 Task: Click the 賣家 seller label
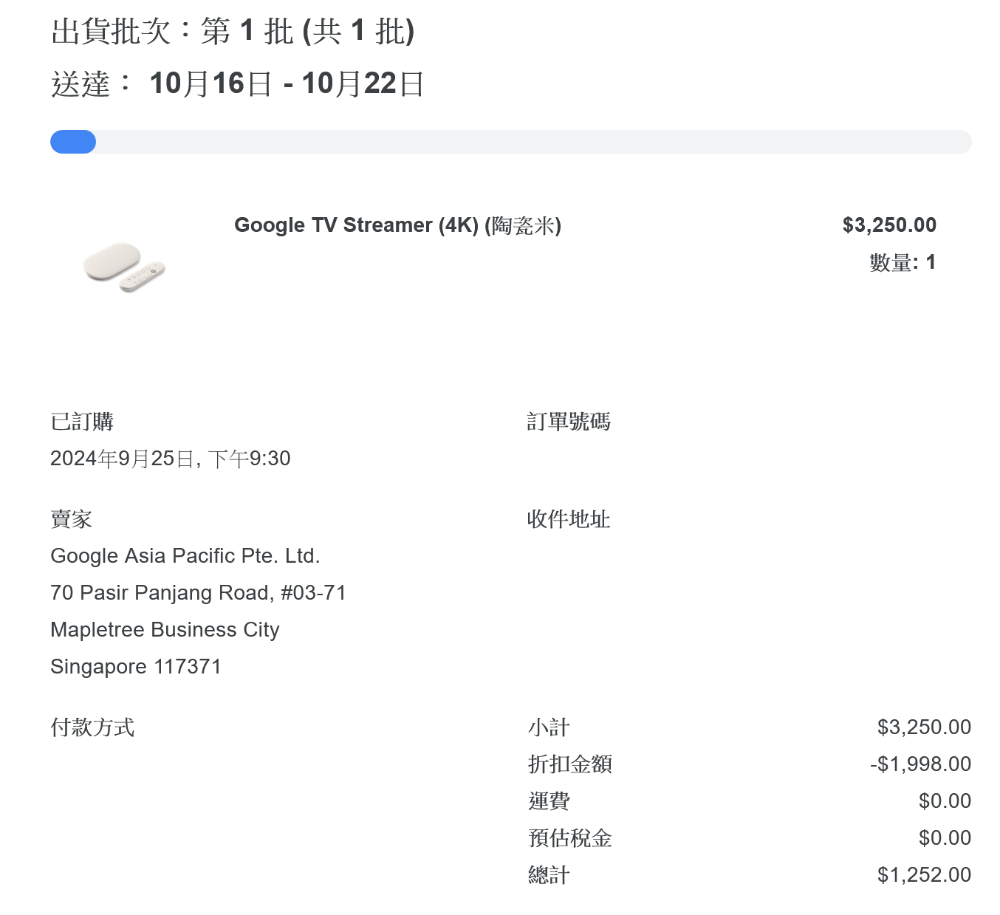[71, 519]
